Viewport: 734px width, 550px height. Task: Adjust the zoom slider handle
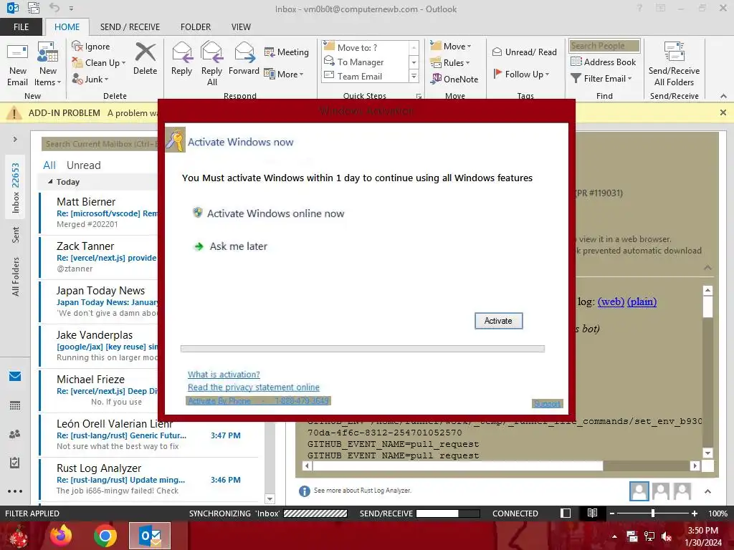pos(652,513)
